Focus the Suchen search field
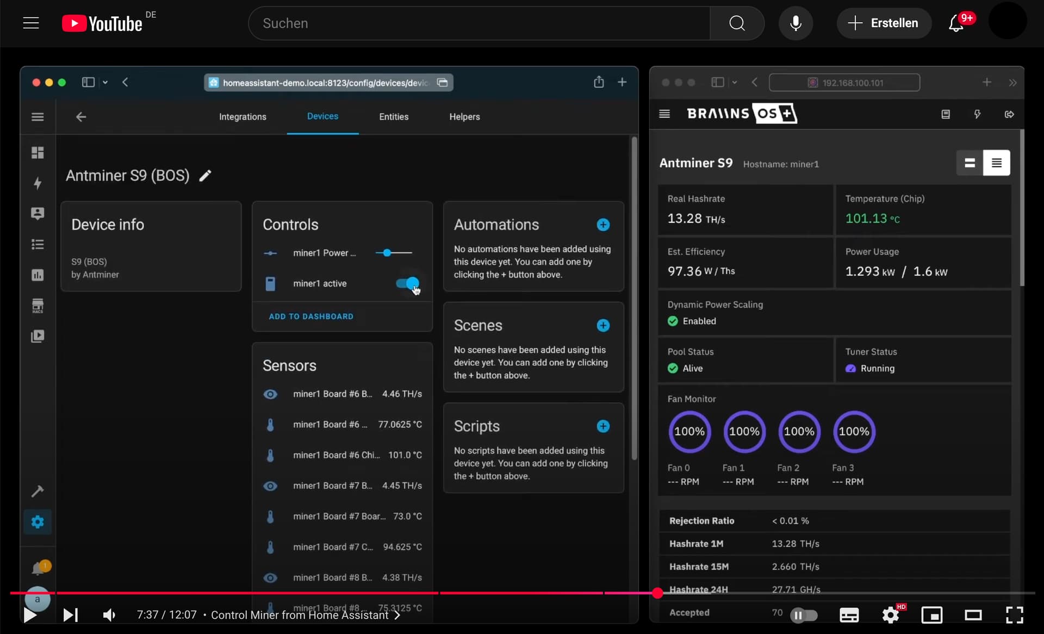Screen dimensions: 1044x634 tap(479, 23)
